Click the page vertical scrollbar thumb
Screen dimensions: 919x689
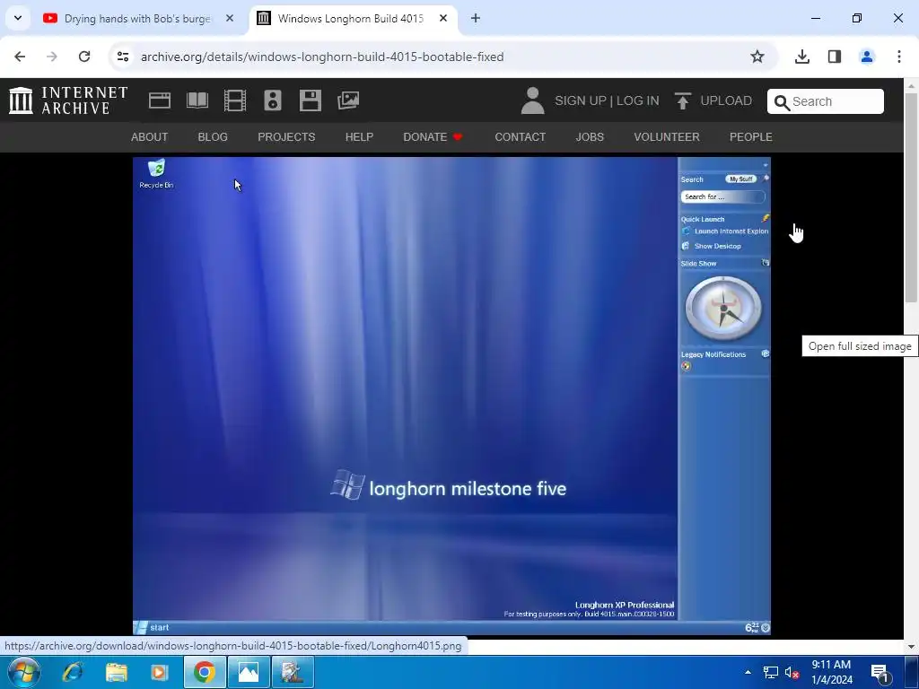[911, 198]
